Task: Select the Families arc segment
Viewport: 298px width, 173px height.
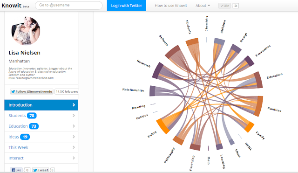Action: tap(259, 106)
